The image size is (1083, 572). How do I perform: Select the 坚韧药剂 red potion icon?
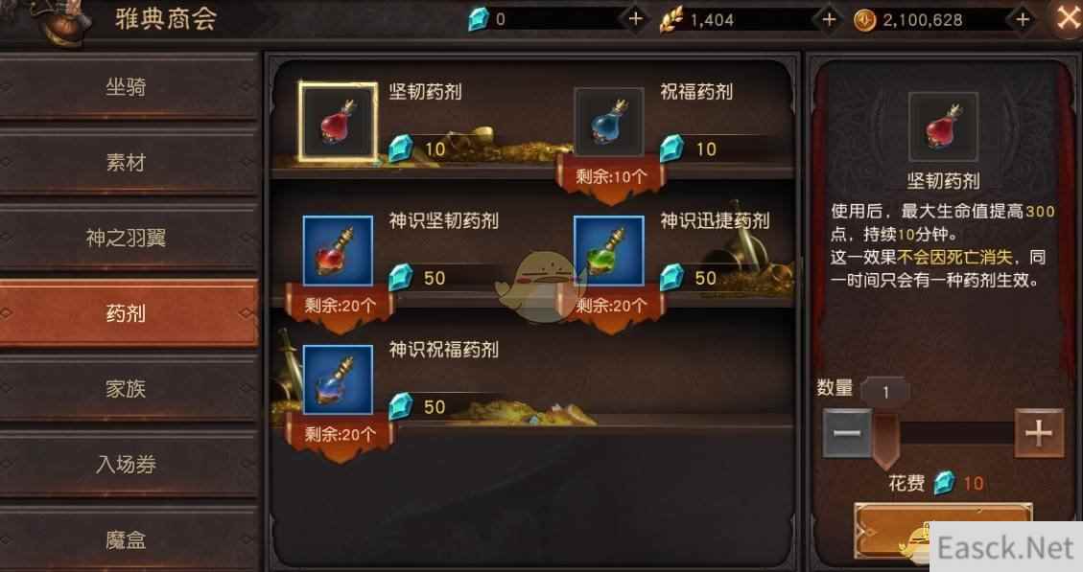click(x=337, y=122)
